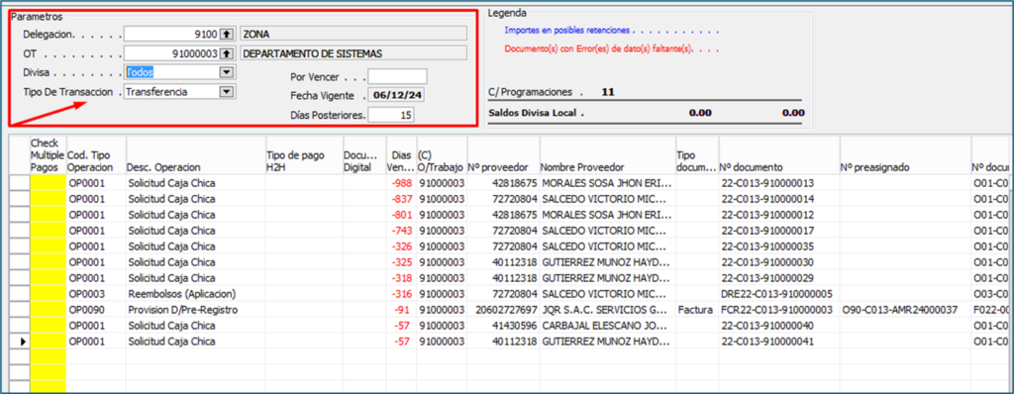Click the Check Multiple Pagos column header
1014x394 pixels.
click(48, 155)
